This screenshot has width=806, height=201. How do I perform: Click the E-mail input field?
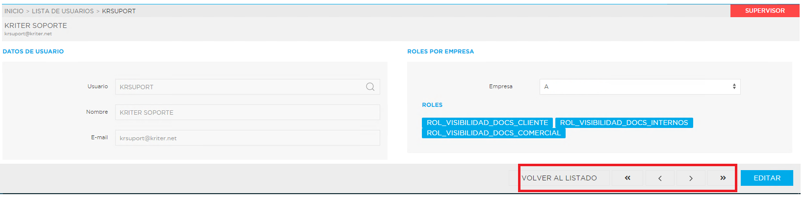[x=247, y=138]
